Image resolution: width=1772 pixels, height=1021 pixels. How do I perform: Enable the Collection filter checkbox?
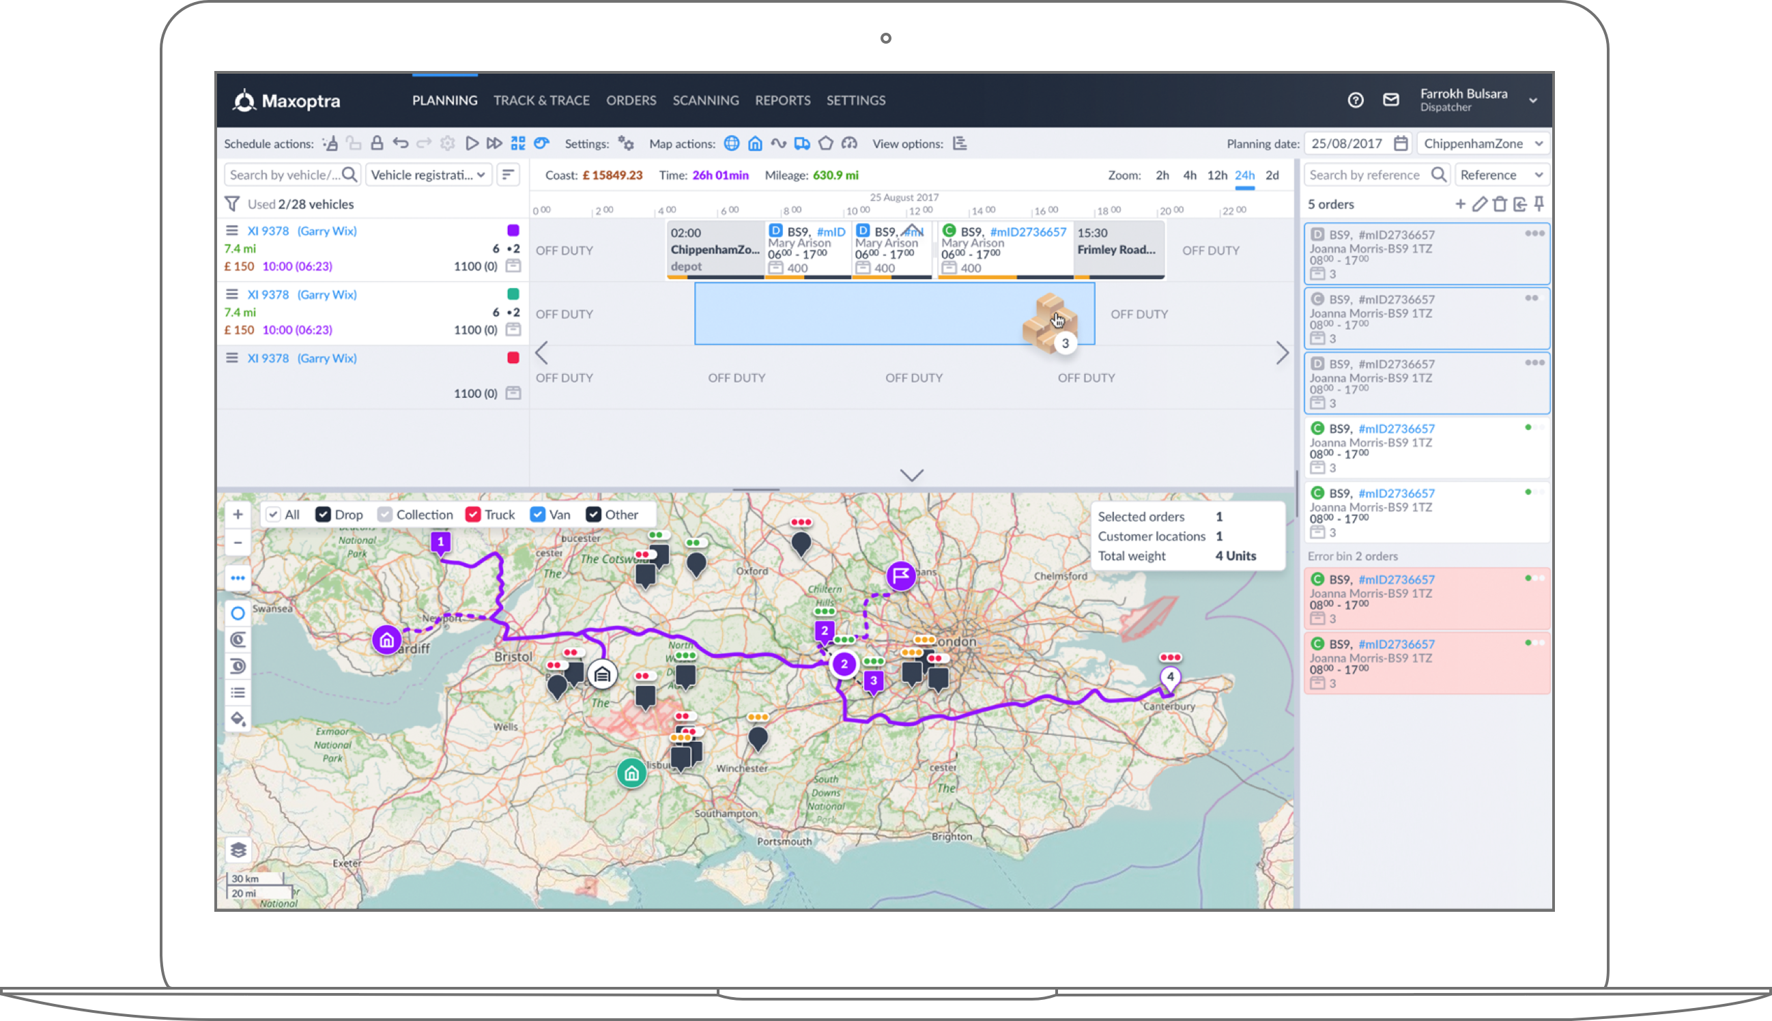coord(385,515)
